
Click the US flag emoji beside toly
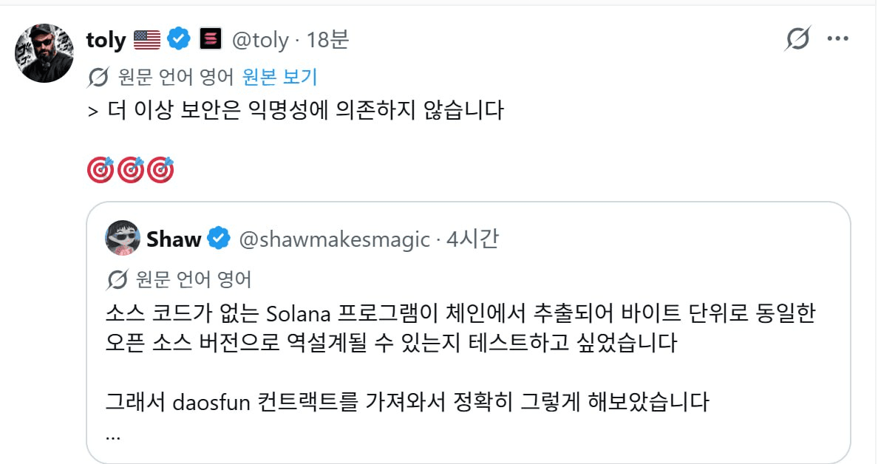point(147,40)
